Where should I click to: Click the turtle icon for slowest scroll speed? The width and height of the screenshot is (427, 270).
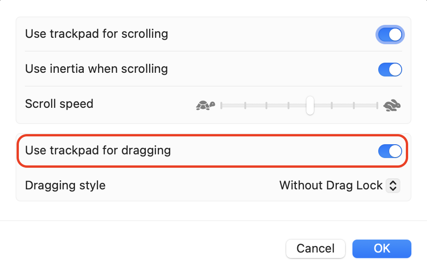(204, 105)
